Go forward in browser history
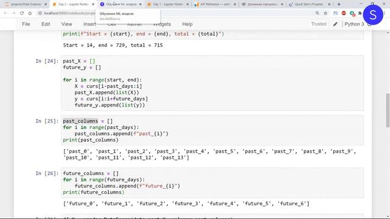390x219 pixels. (13, 13)
